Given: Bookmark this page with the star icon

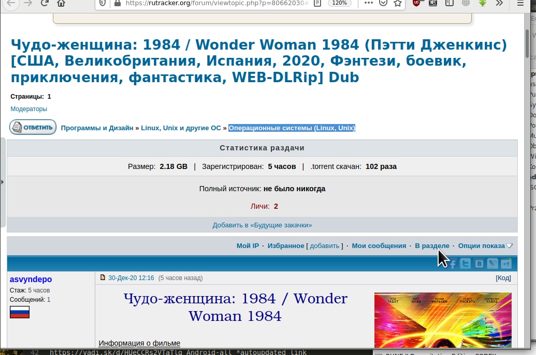Looking at the screenshot, I should (398, 3).
